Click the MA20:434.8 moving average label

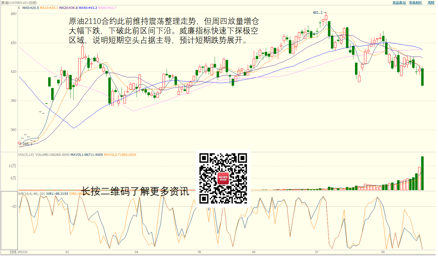[68, 8]
